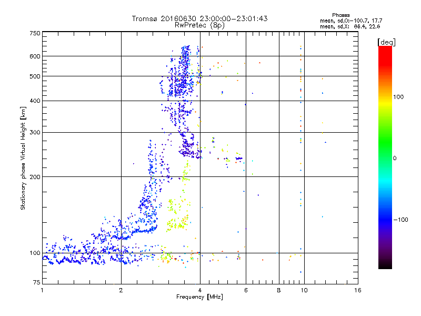Click the x-axis tick label '4'
This screenshot has height=316, width=421.
(x=200, y=290)
